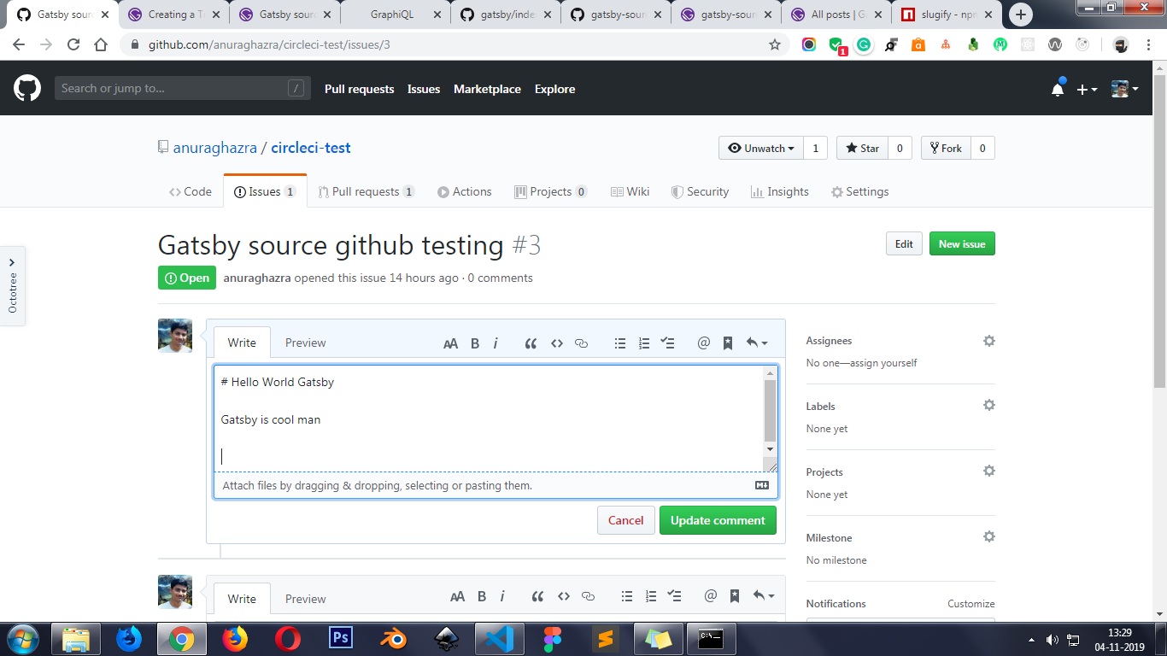The image size is (1167, 656).
Task: Open the Wiki tab
Action: (630, 191)
